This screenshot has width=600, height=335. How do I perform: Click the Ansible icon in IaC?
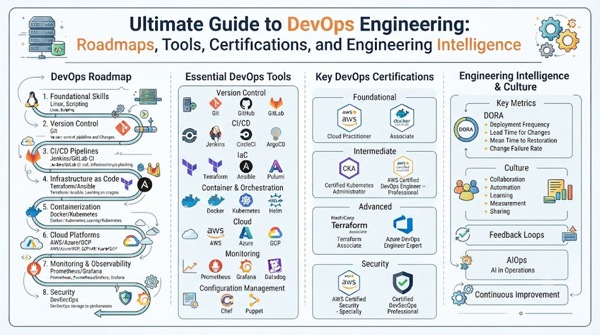pyautogui.click(x=246, y=166)
